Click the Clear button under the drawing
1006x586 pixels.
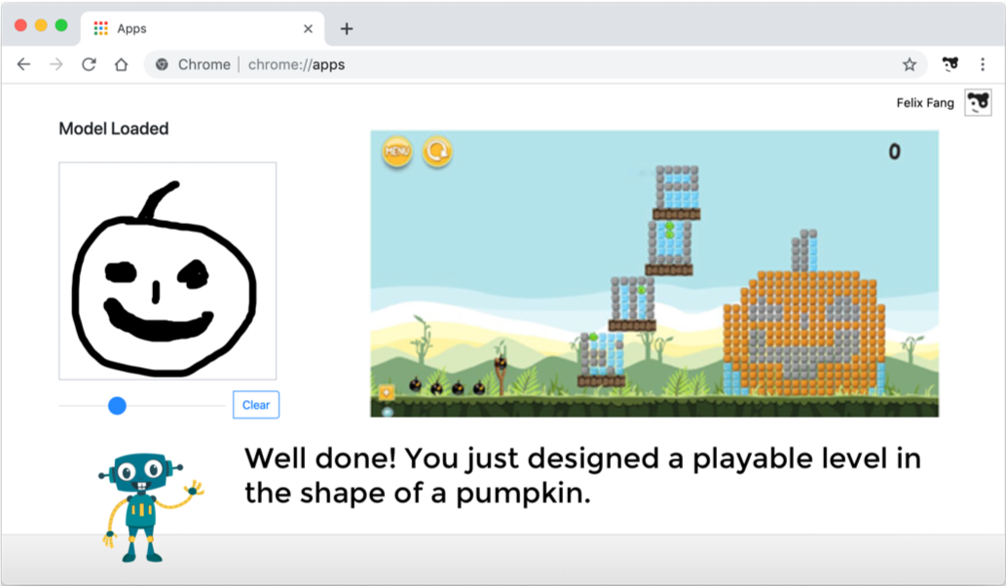point(256,405)
